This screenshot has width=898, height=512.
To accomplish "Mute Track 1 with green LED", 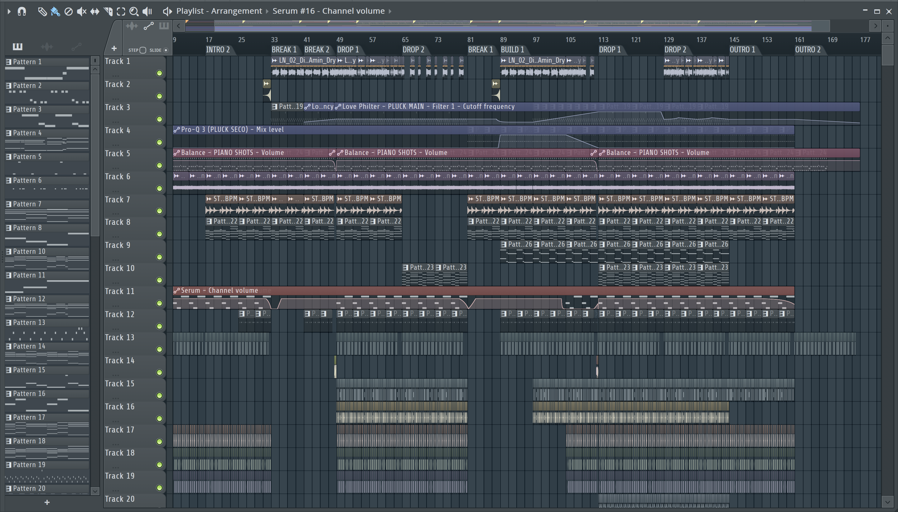I will 160,73.
